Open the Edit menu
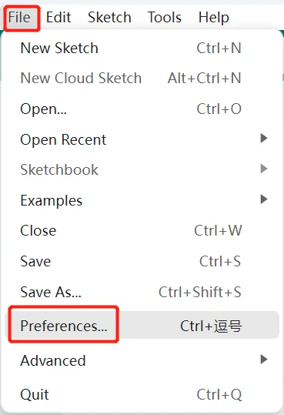The image size is (284, 415). tap(58, 18)
